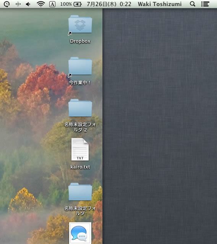The width and height of the screenshot is (217, 244).
Task: Click the empty Notification Center panel
Action: (x=160, y=126)
